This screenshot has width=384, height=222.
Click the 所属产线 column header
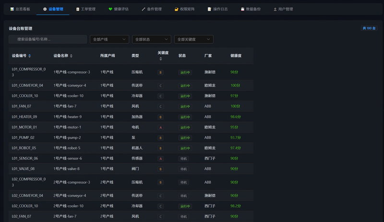[108, 56]
